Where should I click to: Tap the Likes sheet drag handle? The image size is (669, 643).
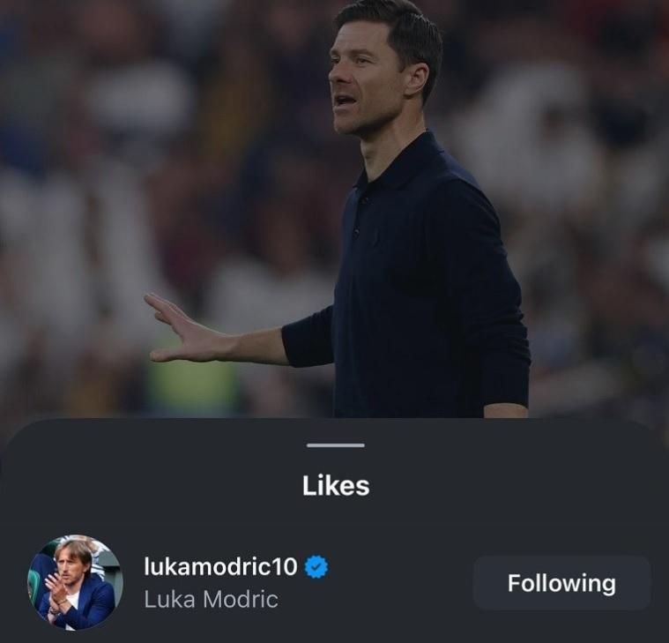(336, 445)
